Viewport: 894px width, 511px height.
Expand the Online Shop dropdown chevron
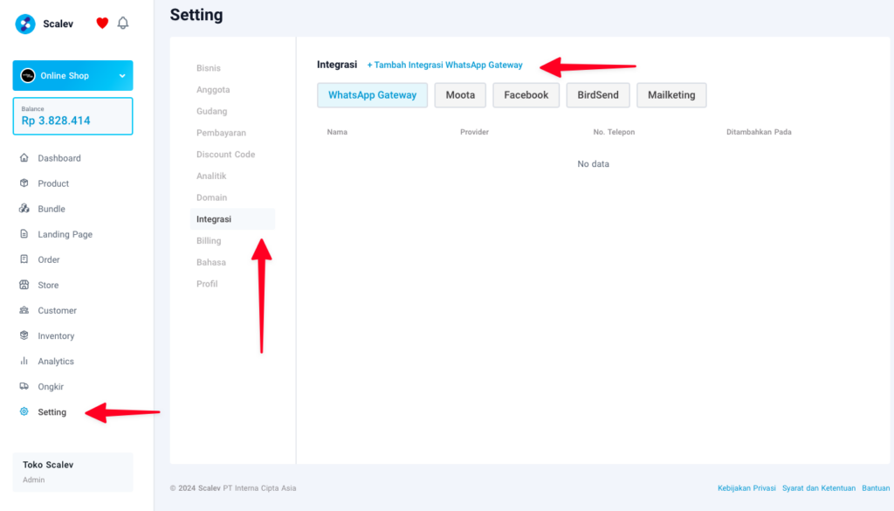[122, 76]
